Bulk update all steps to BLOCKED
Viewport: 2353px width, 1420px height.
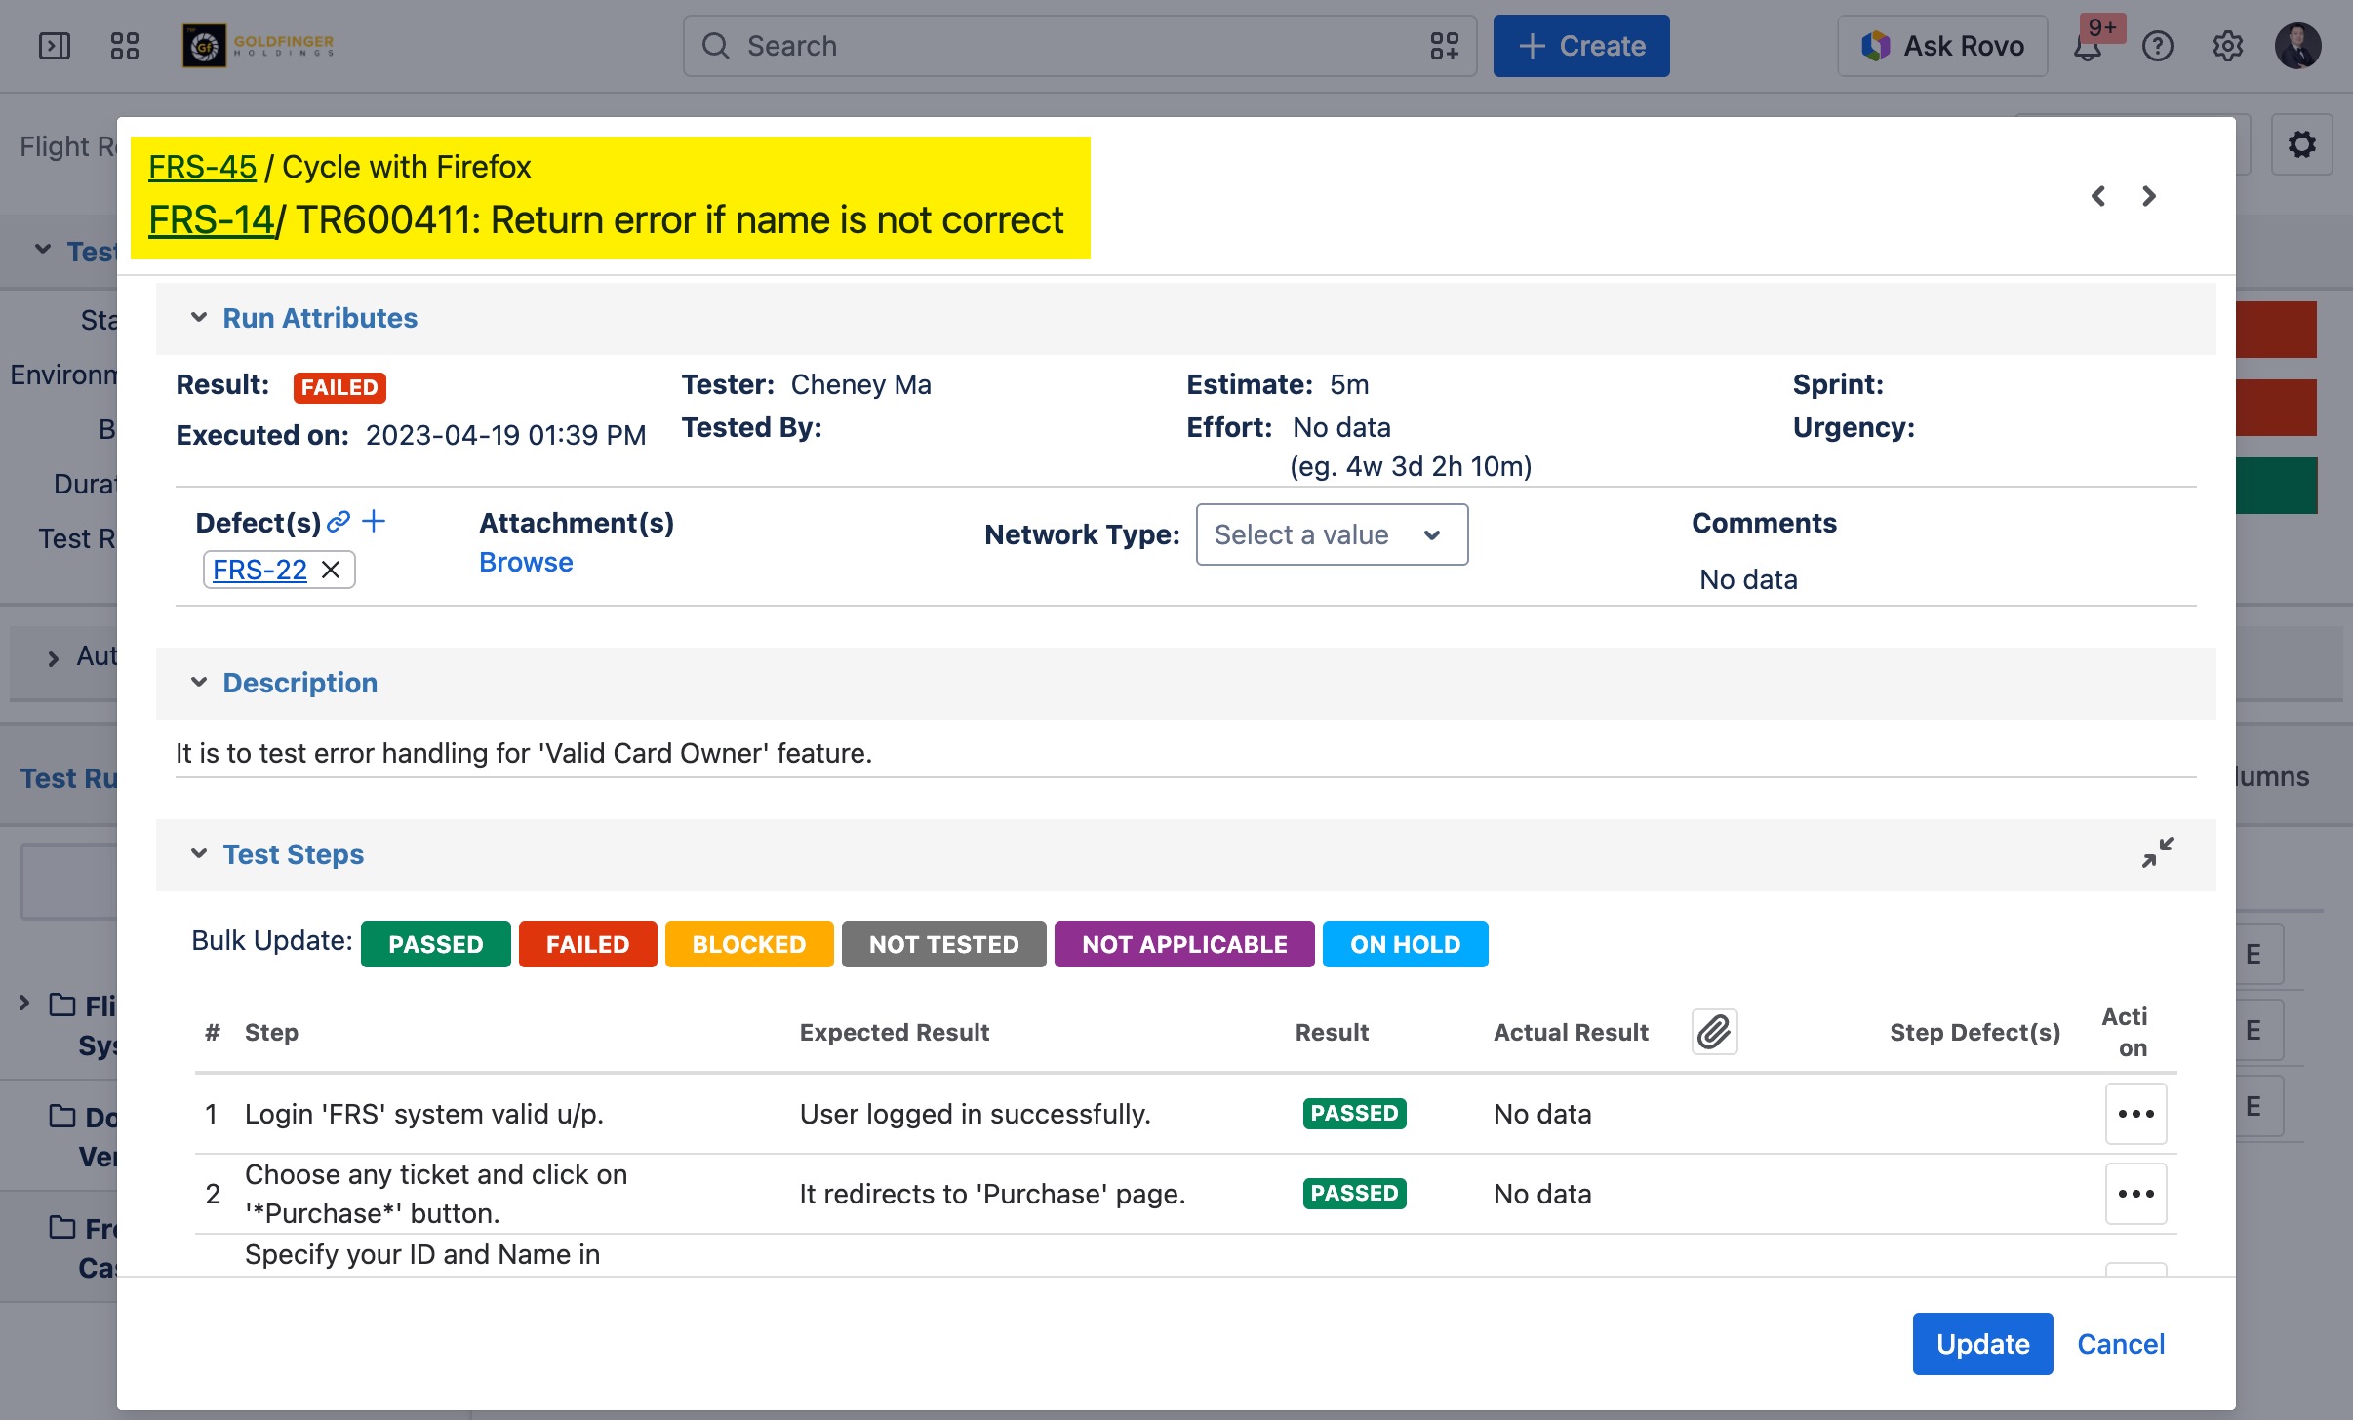(x=749, y=944)
